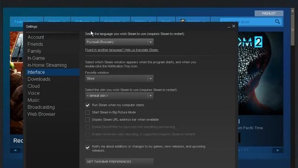Enable Start Steam in Big Picture Mode
Screen dimensions: 298x168
(x=88, y=112)
